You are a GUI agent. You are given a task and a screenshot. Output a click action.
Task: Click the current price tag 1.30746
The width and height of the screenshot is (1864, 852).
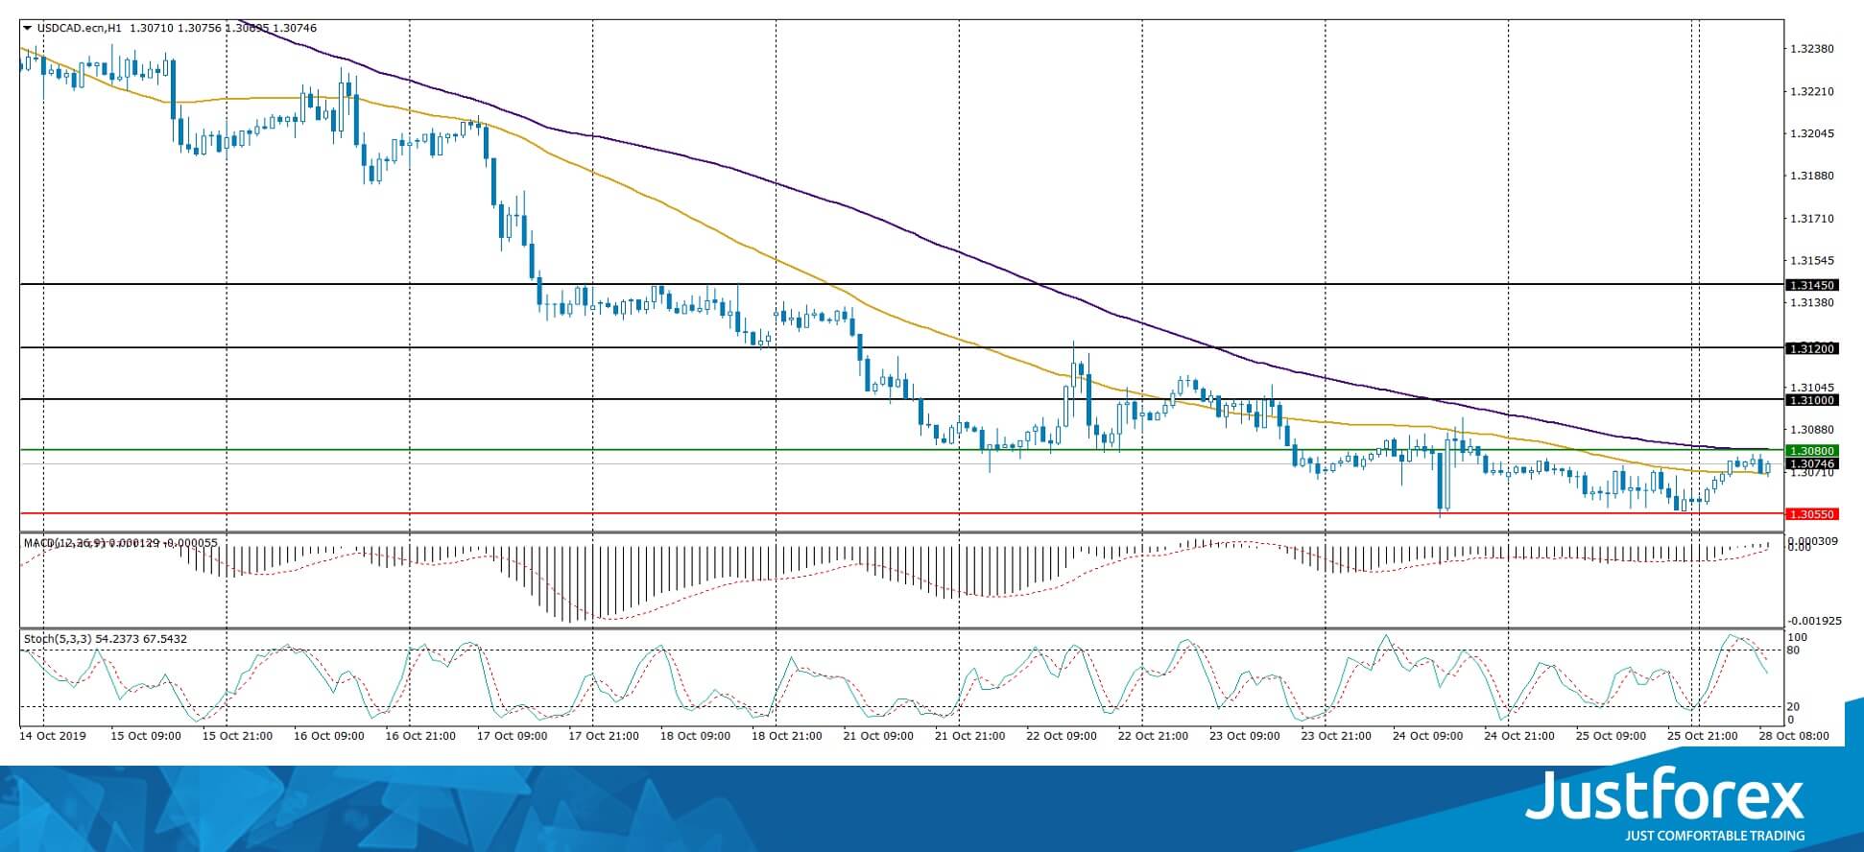pyautogui.click(x=1811, y=464)
